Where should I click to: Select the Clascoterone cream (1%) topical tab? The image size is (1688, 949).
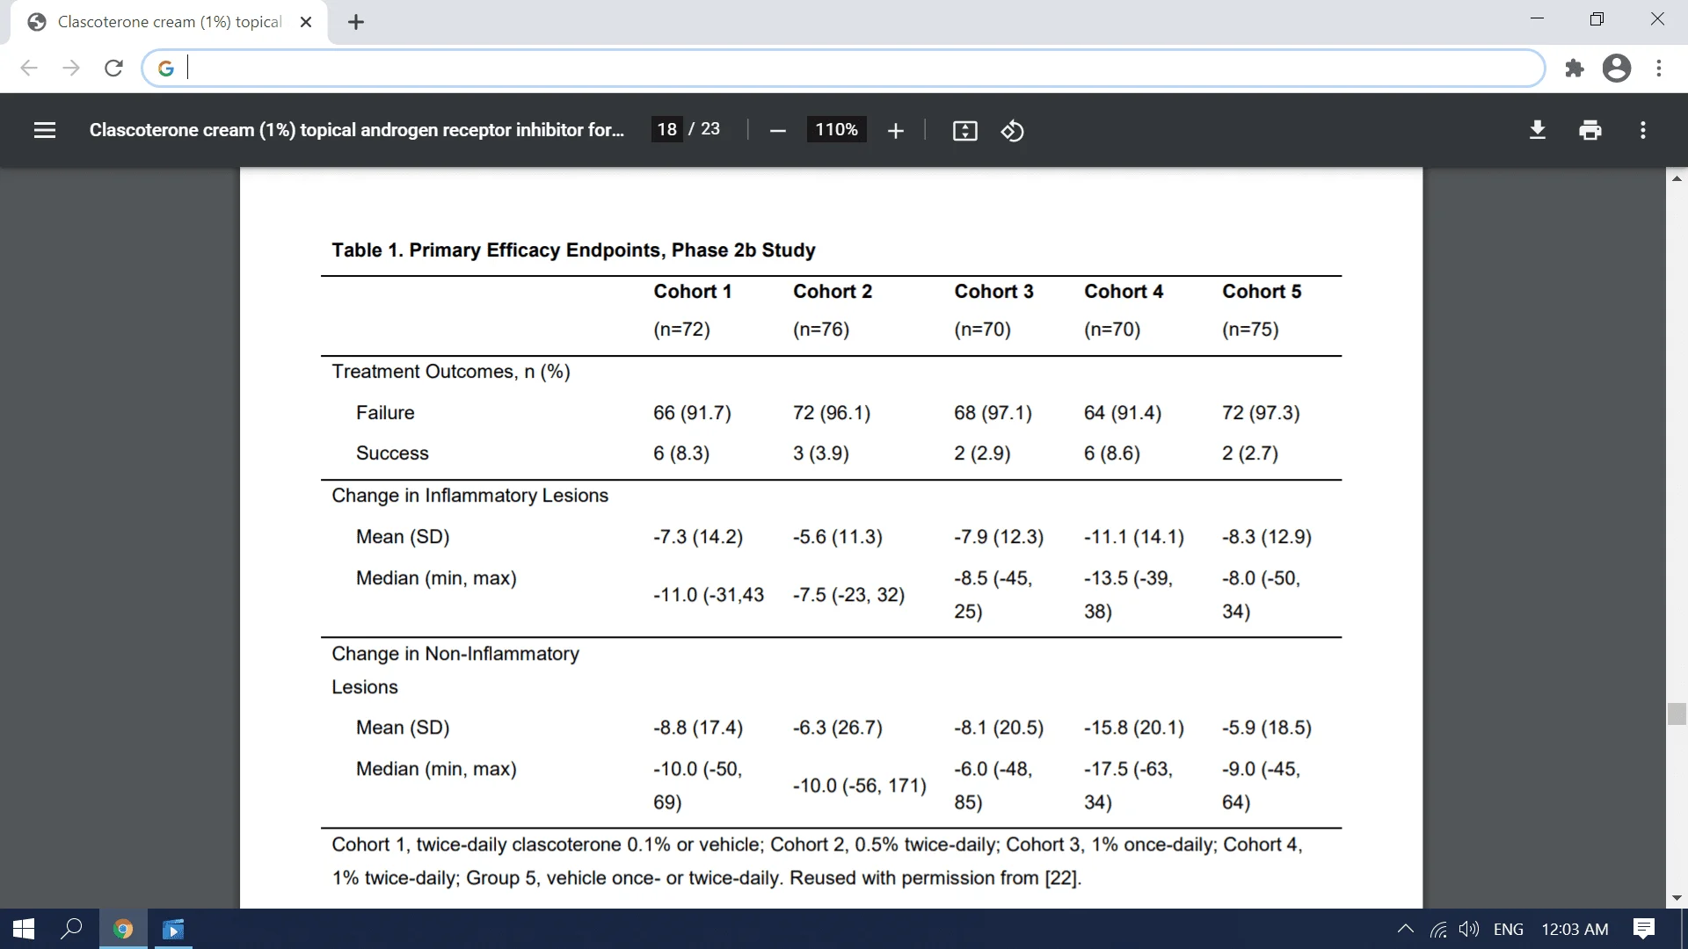[169, 22]
